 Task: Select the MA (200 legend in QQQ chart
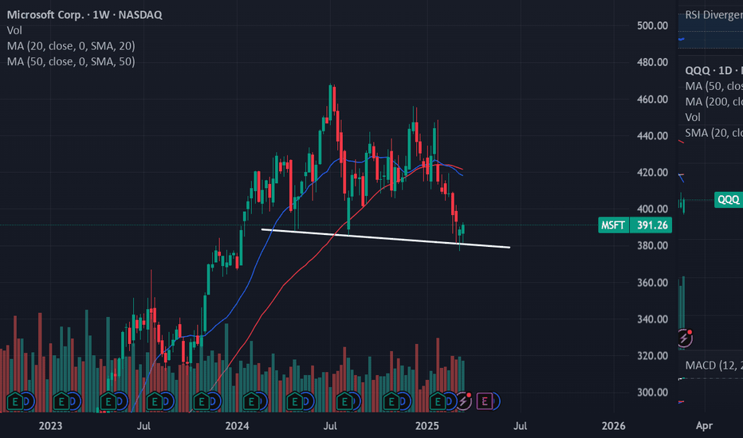[714, 101]
